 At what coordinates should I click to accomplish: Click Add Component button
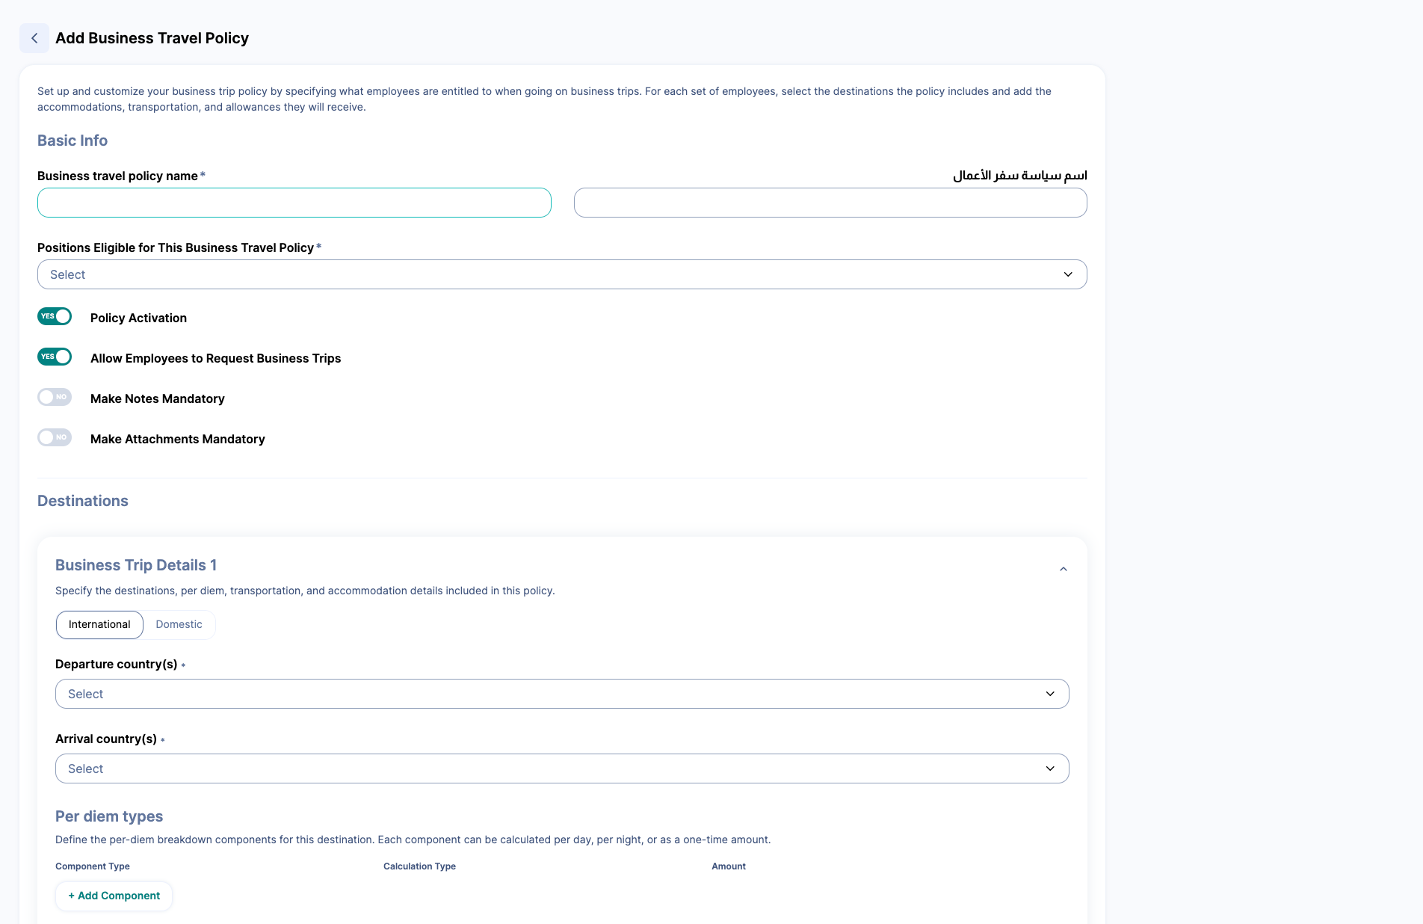[114, 896]
